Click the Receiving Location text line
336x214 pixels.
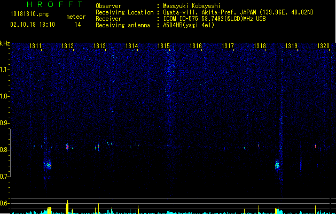point(205,12)
